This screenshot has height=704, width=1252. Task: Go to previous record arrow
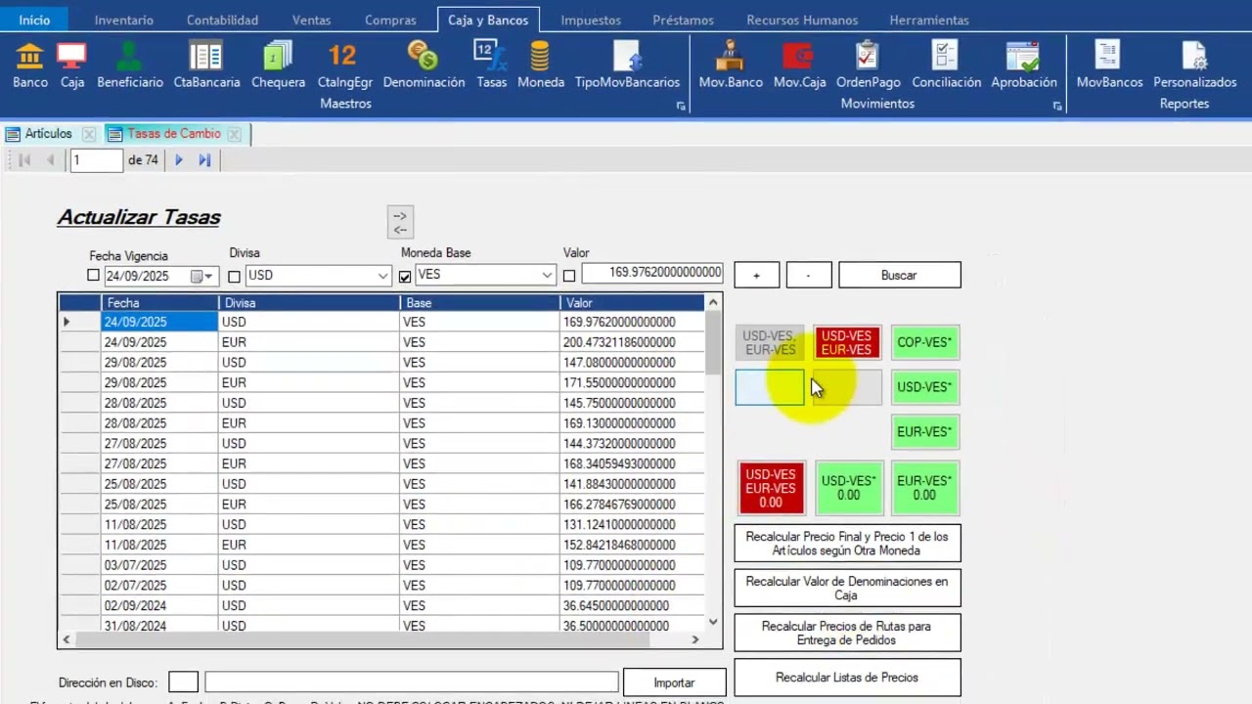(51, 160)
